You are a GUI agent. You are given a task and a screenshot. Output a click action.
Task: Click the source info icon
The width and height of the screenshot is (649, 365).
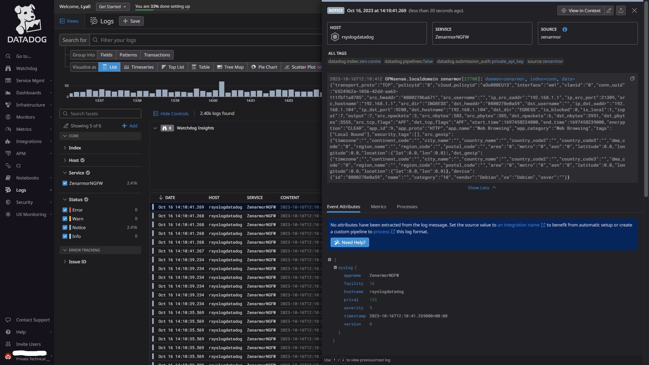pos(565,29)
